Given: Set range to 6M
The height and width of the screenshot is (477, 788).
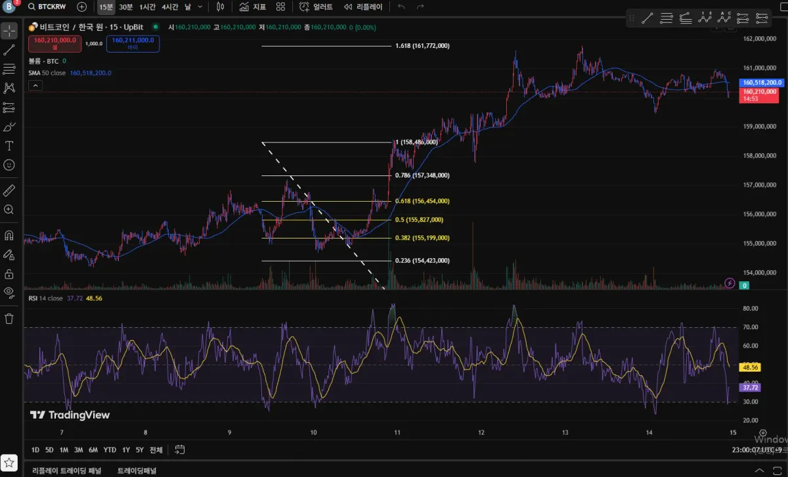Looking at the screenshot, I should (x=93, y=450).
